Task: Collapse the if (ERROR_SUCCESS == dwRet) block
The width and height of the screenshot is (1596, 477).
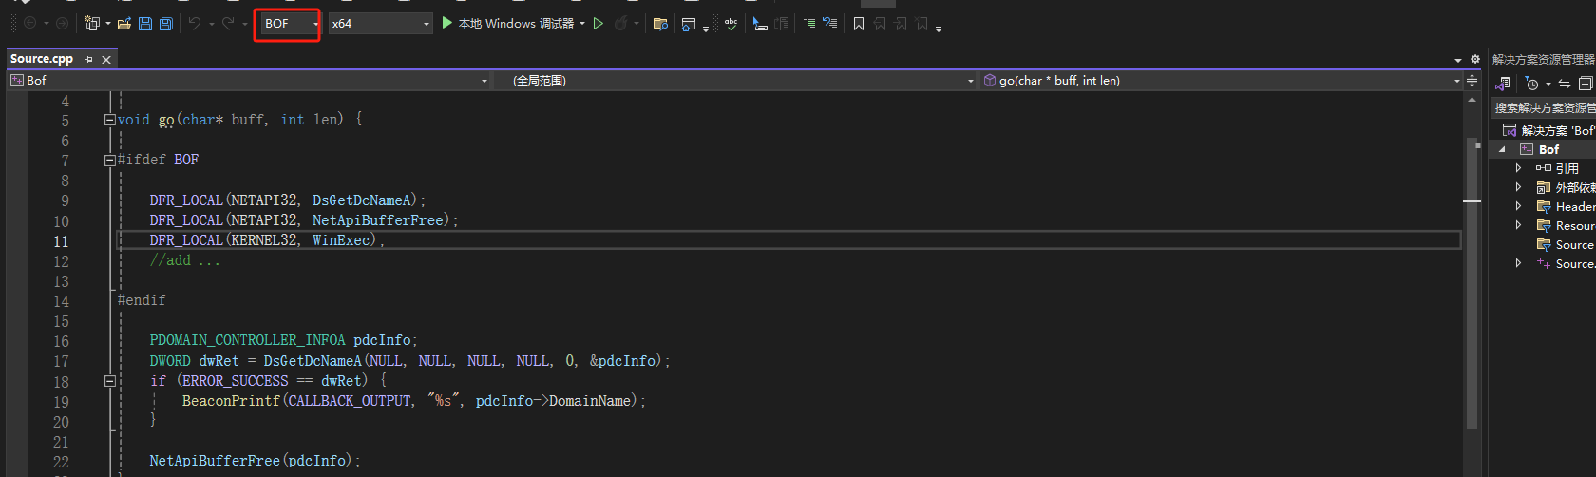Action: (110, 381)
